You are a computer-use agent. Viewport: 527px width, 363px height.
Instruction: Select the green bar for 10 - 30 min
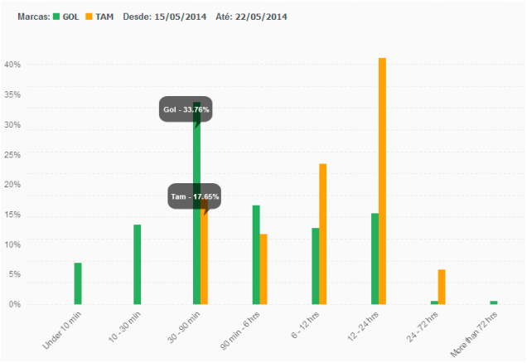(137, 264)
